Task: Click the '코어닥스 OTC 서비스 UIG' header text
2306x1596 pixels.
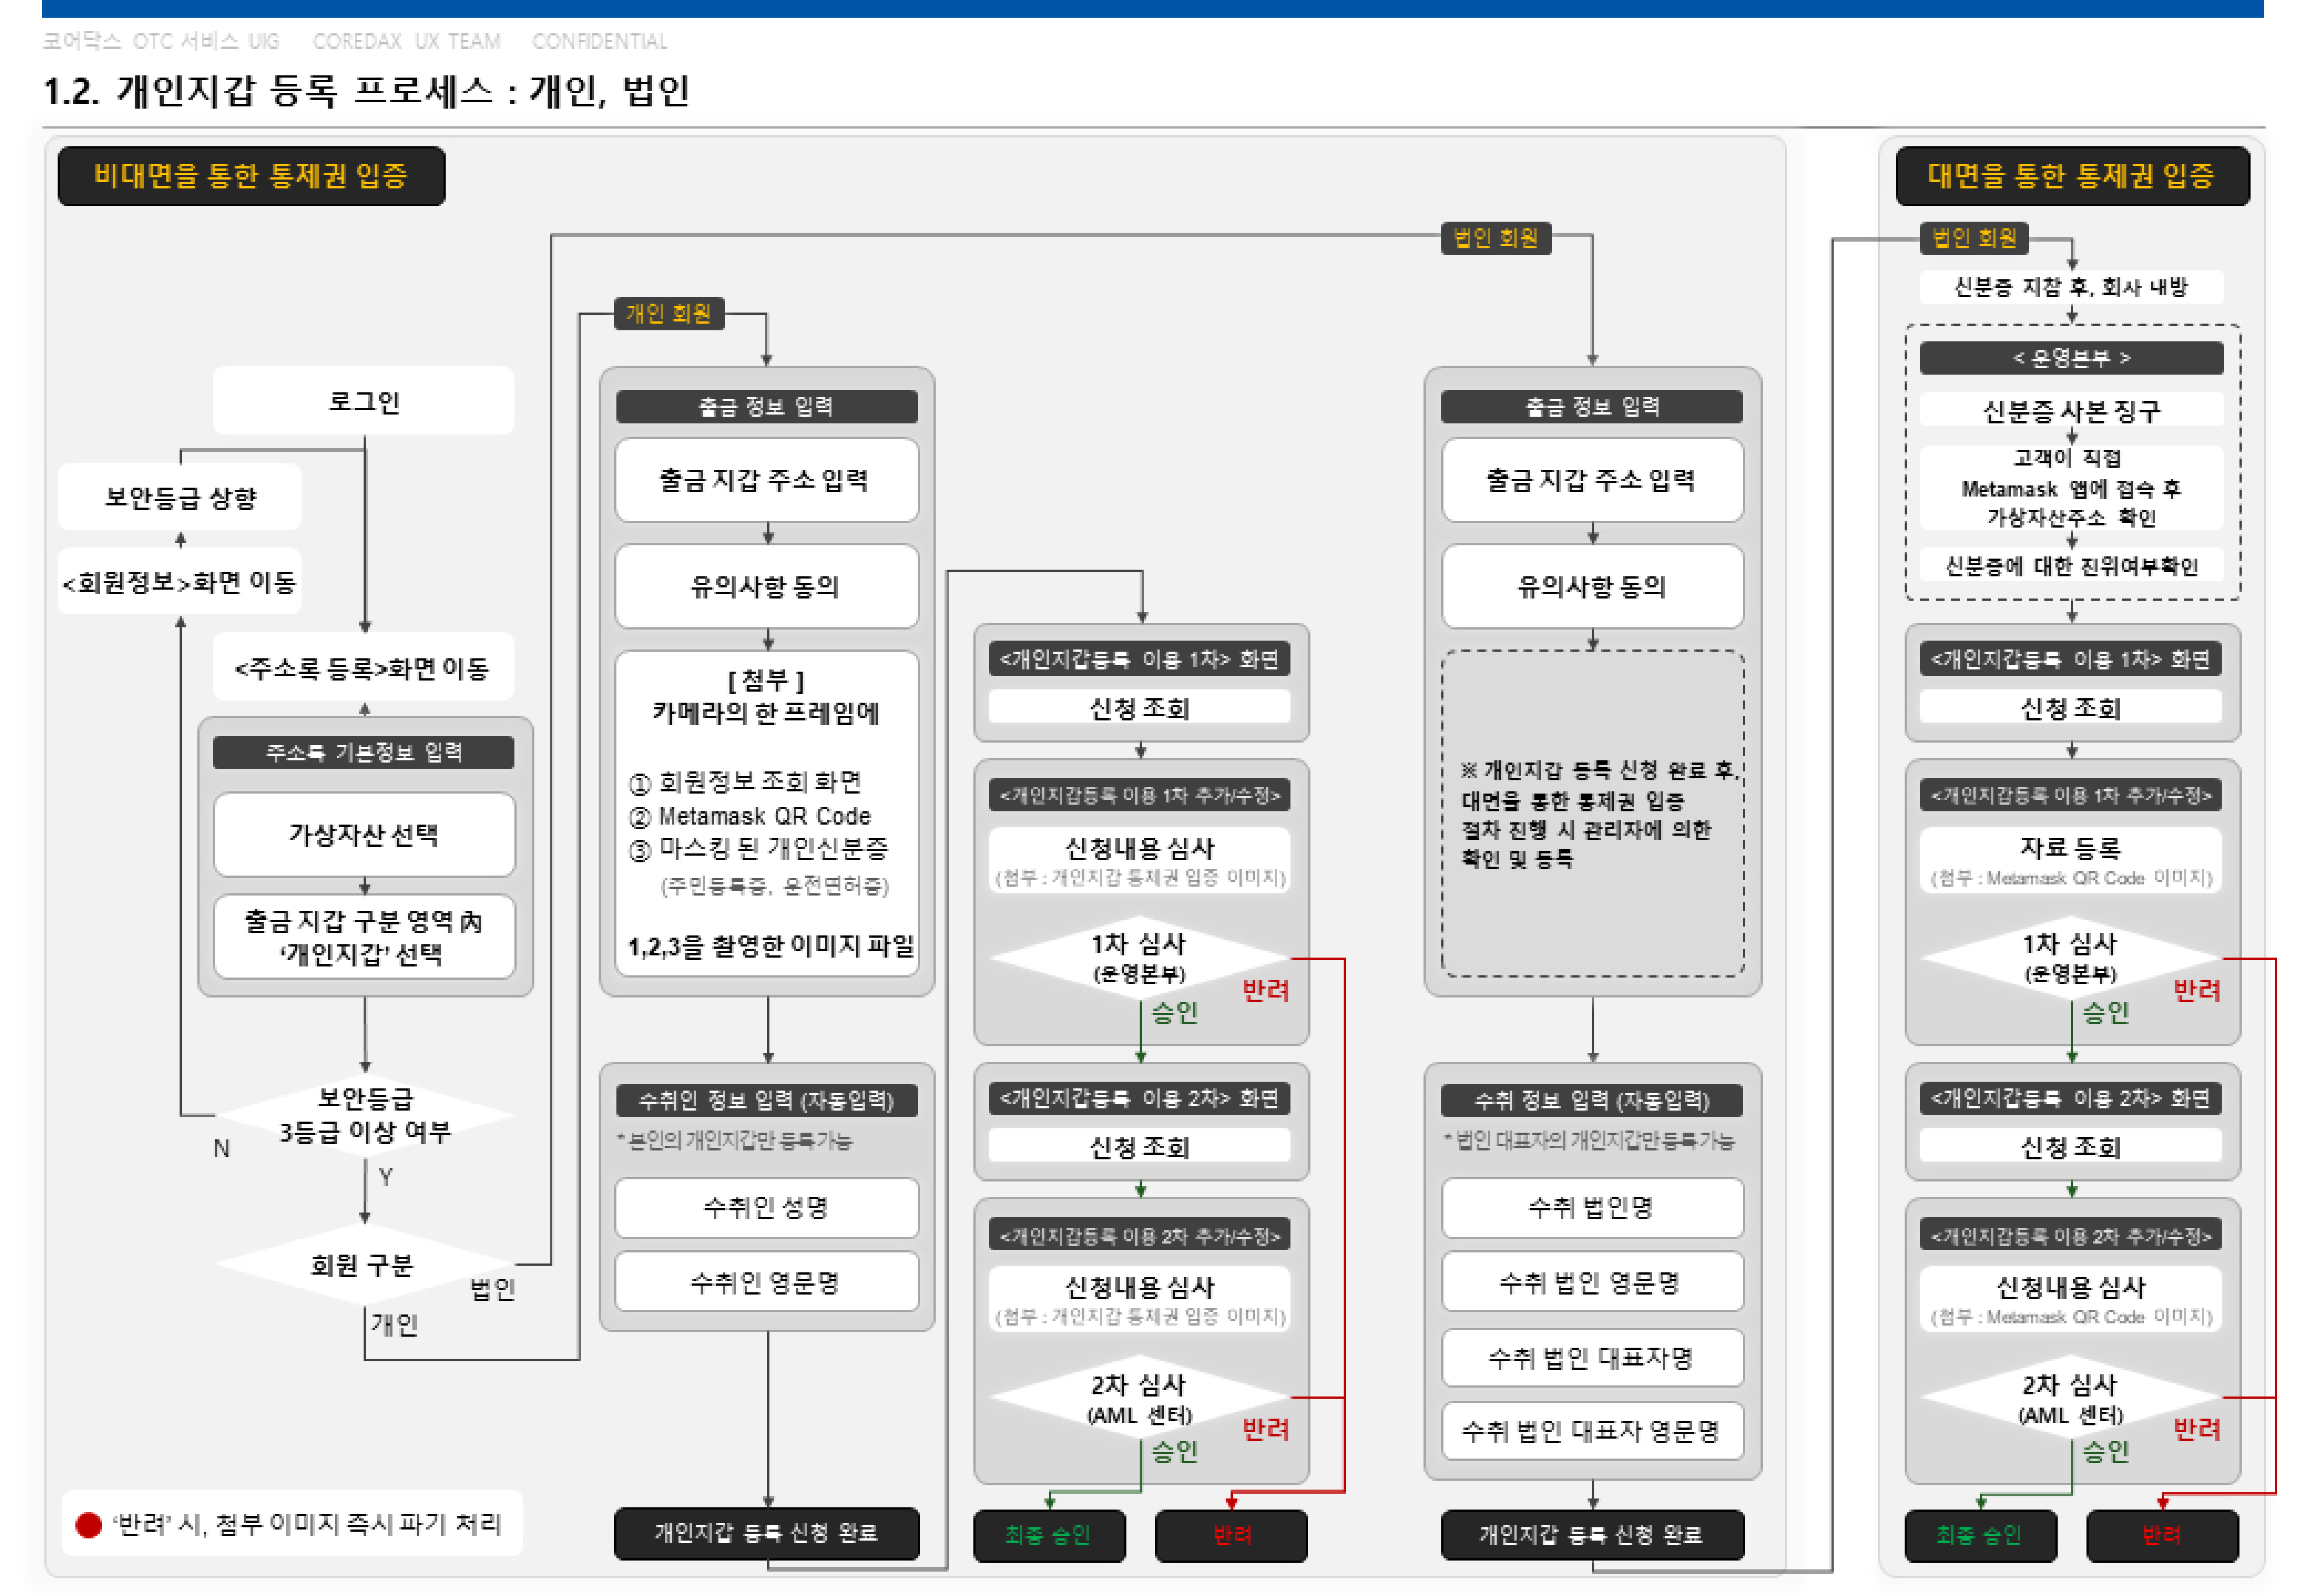Action: pyautogui.click(x=161, y=41)
